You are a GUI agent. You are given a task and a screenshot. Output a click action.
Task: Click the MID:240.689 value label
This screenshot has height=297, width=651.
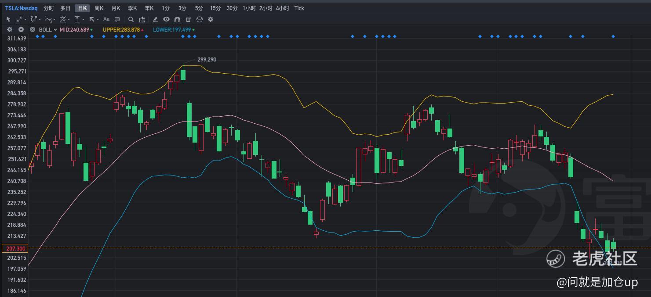coord(74,29)
